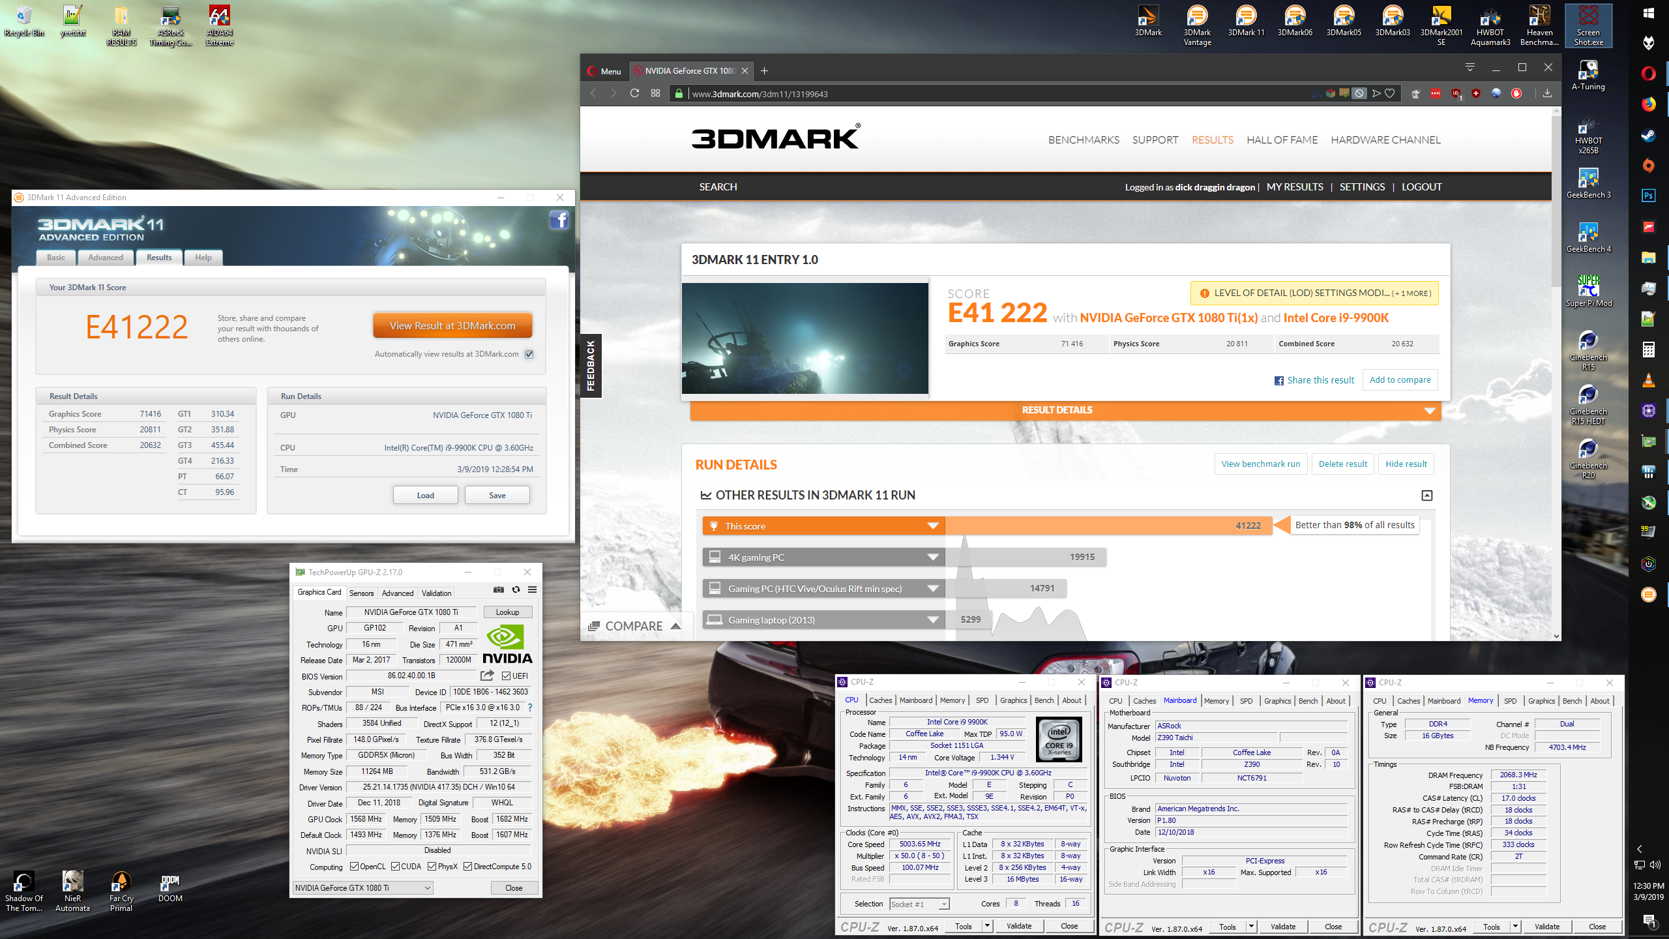Click the Delete result button
1669x939 pixels.
1342,464
